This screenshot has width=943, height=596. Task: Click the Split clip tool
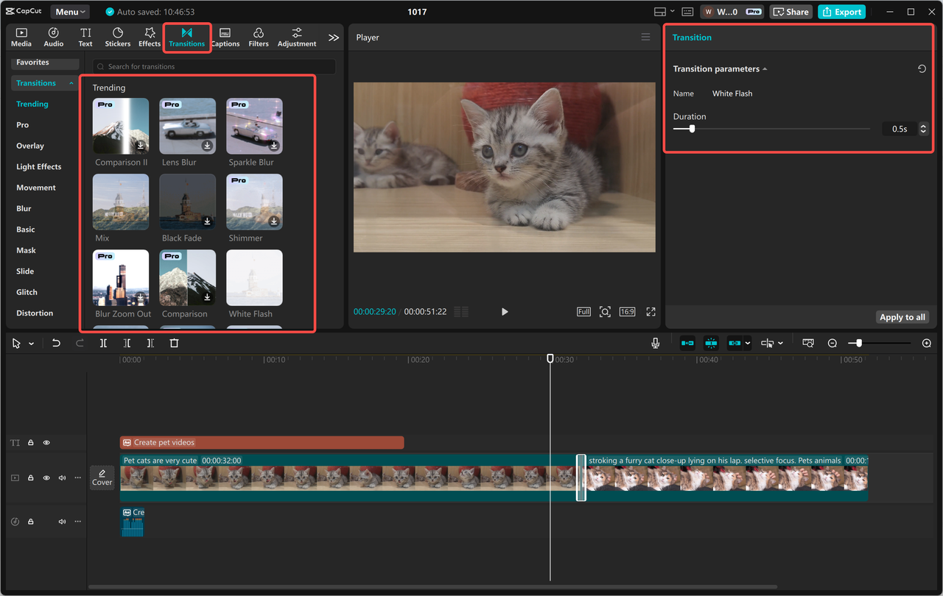pyautogui.click(x=103, y=344)
